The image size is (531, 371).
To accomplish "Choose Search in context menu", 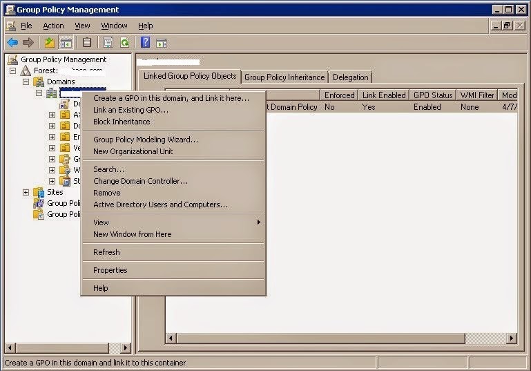I will [x=173, y=169].
